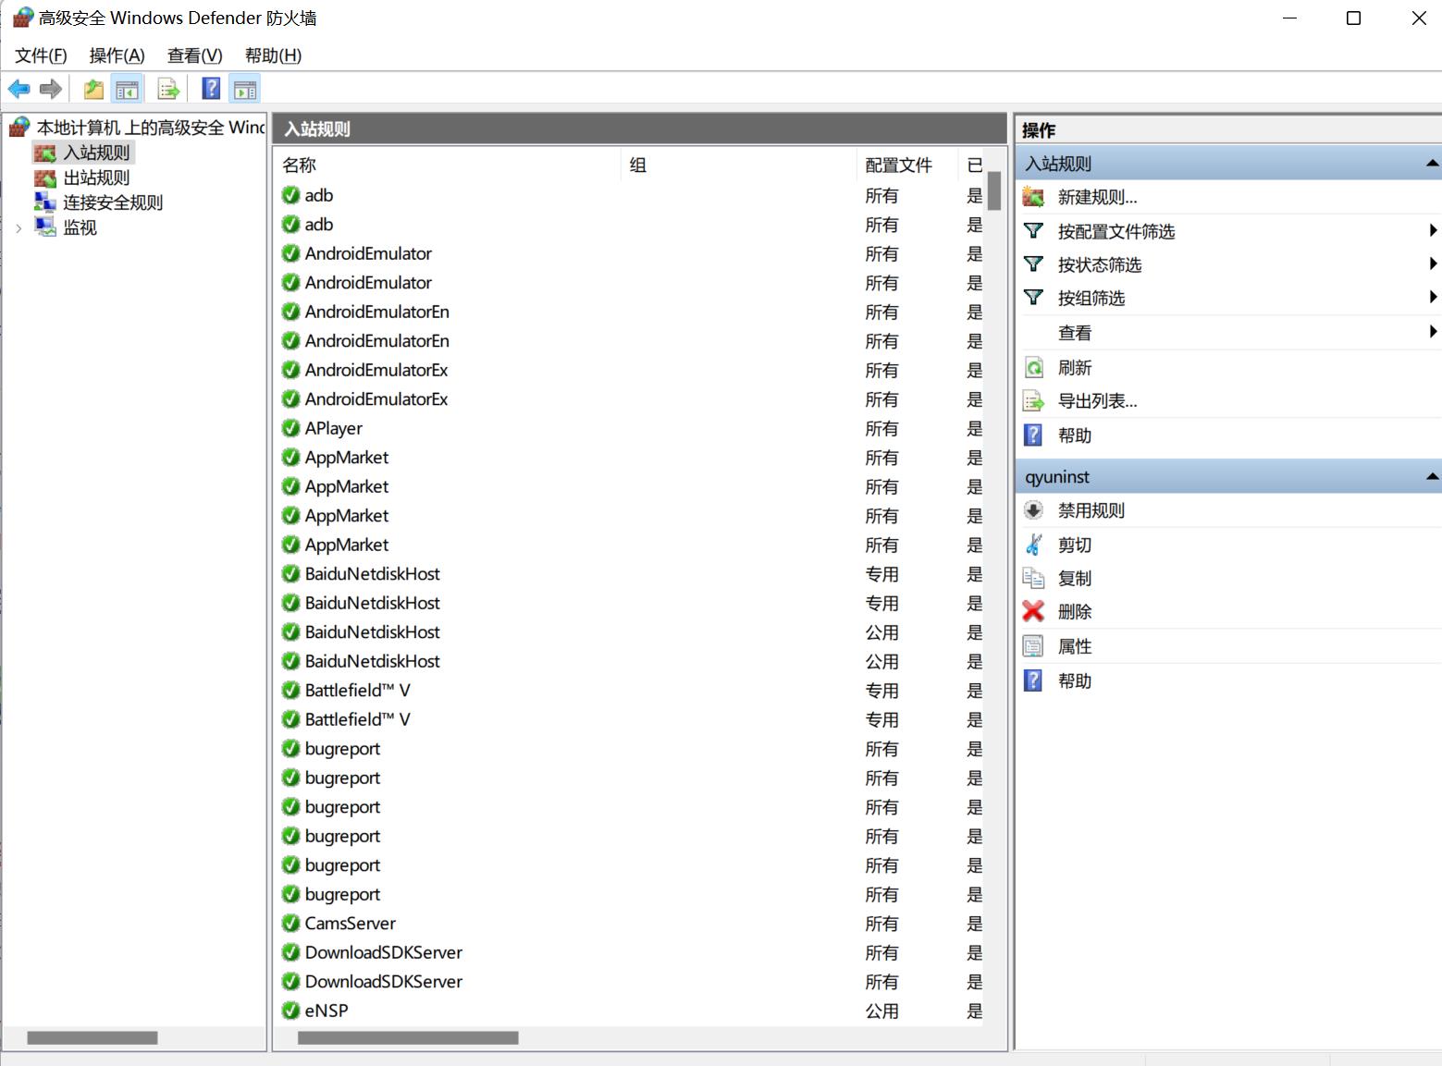Open the 查看(V) menu
Image resolution: width=1442 pixels, height=1066 pixels.
click(x=194, y=55)
